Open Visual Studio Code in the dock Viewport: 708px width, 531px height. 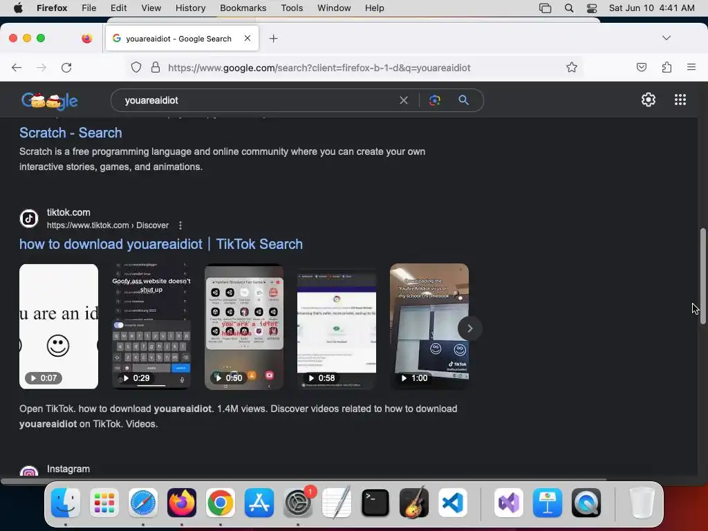click(452, 503)
